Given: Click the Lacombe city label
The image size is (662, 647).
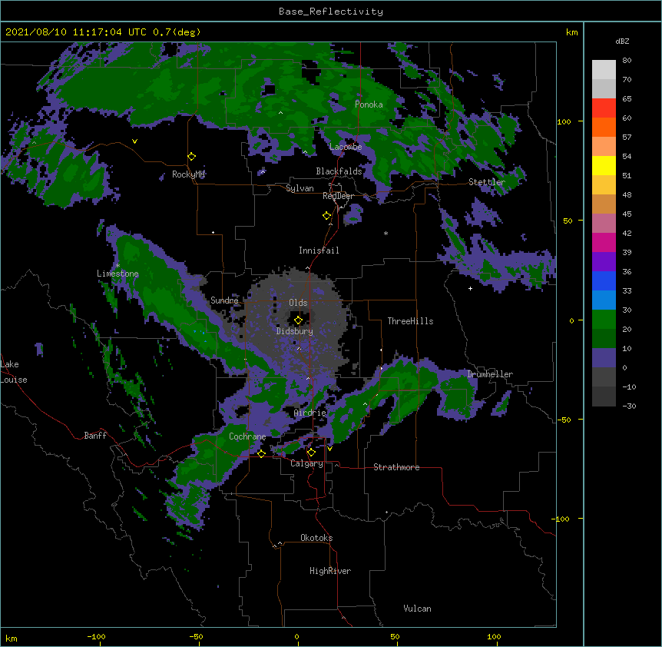Looking at the screenshot, I should click(x=346, y=147).
